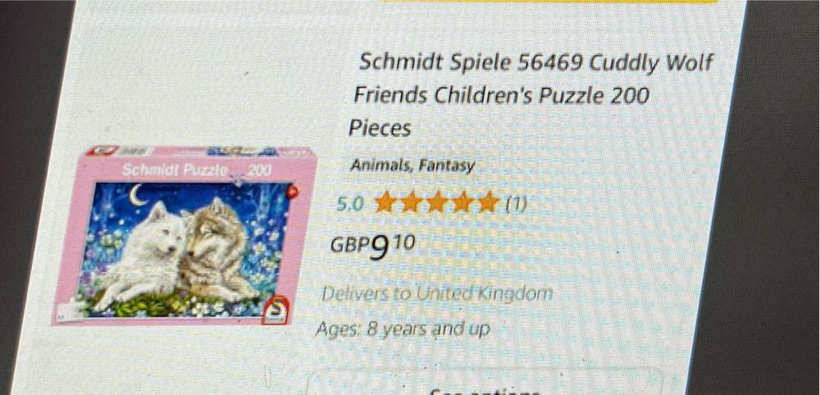Viewport: 820px width, 395px height.
Task: Click the Animals, Fantasy category text
Action: point(412,166)
